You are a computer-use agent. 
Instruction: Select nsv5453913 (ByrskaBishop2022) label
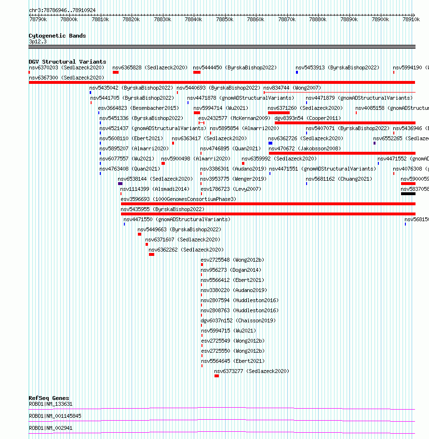click(337, 67)
